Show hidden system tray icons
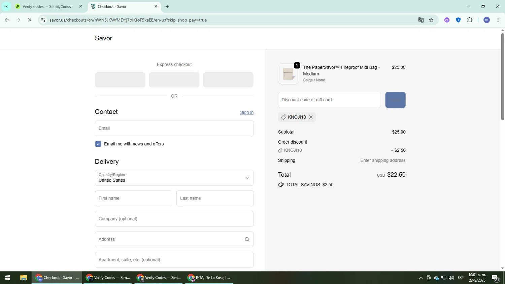Image resolution: width=505 pixels, height=284 pixels. click(421, 278)
